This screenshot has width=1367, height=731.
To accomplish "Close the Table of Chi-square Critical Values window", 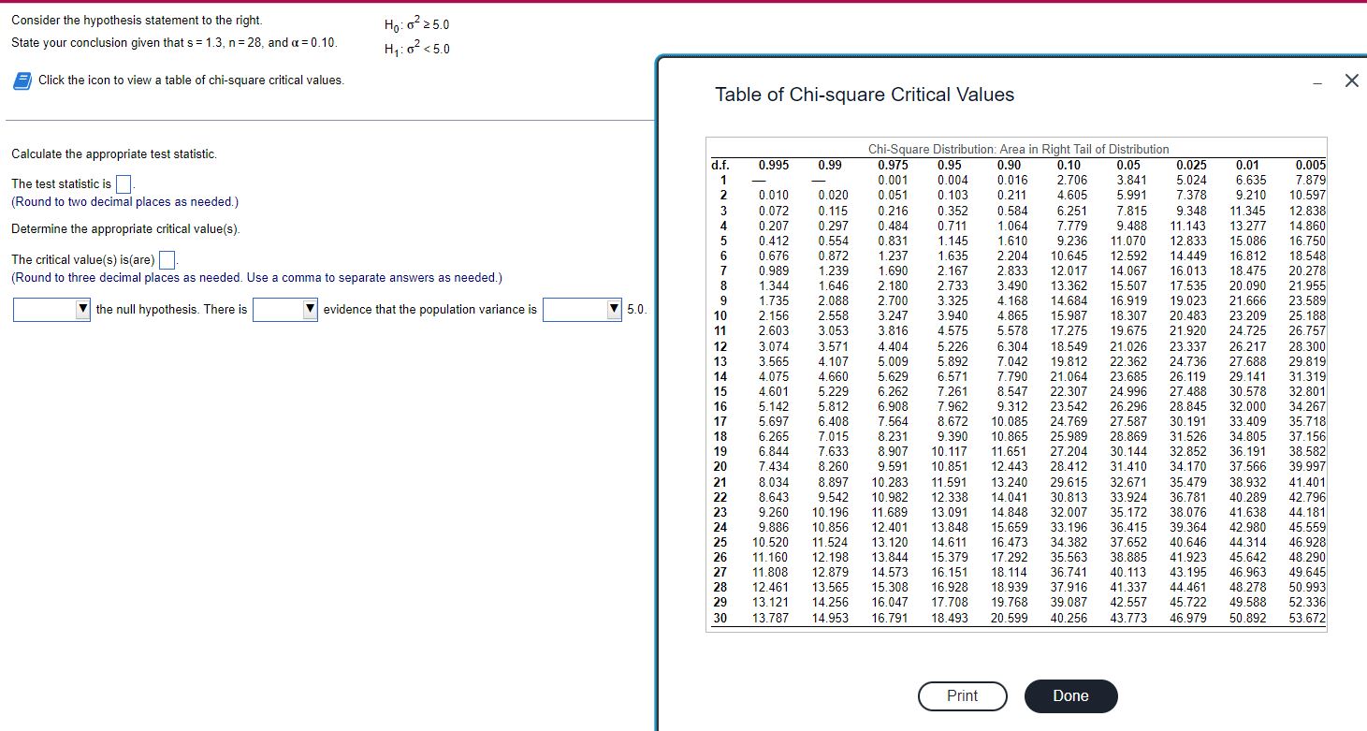I will click(1351, 80).
